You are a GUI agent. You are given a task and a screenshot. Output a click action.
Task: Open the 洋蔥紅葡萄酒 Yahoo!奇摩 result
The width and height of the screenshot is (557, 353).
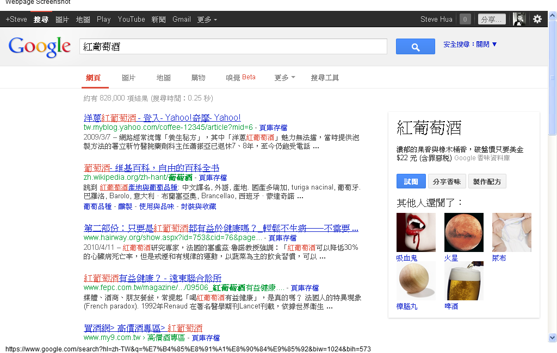coord(162,117)
